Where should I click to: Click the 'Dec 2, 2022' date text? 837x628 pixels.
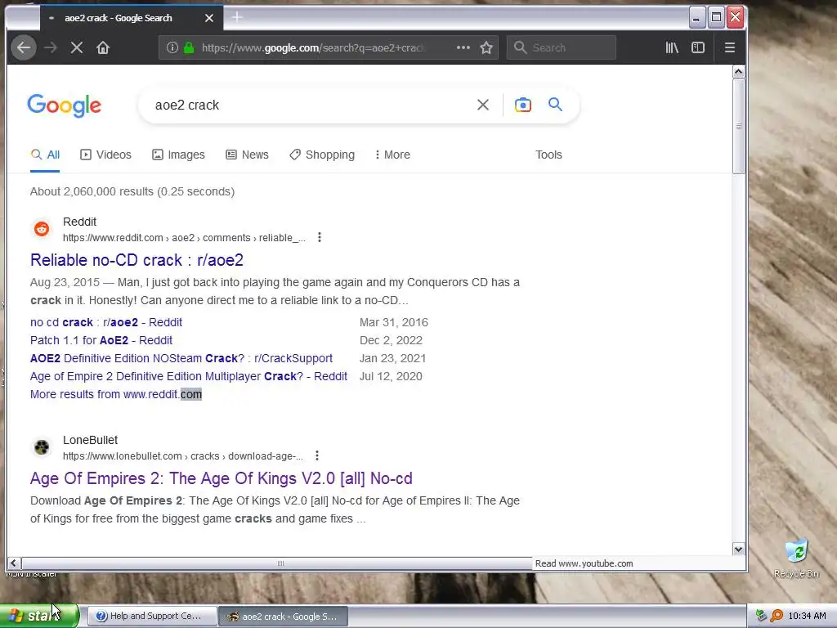coord(391,341)
